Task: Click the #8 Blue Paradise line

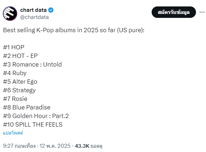Action: pyautogui.click(x=27, y=107)
